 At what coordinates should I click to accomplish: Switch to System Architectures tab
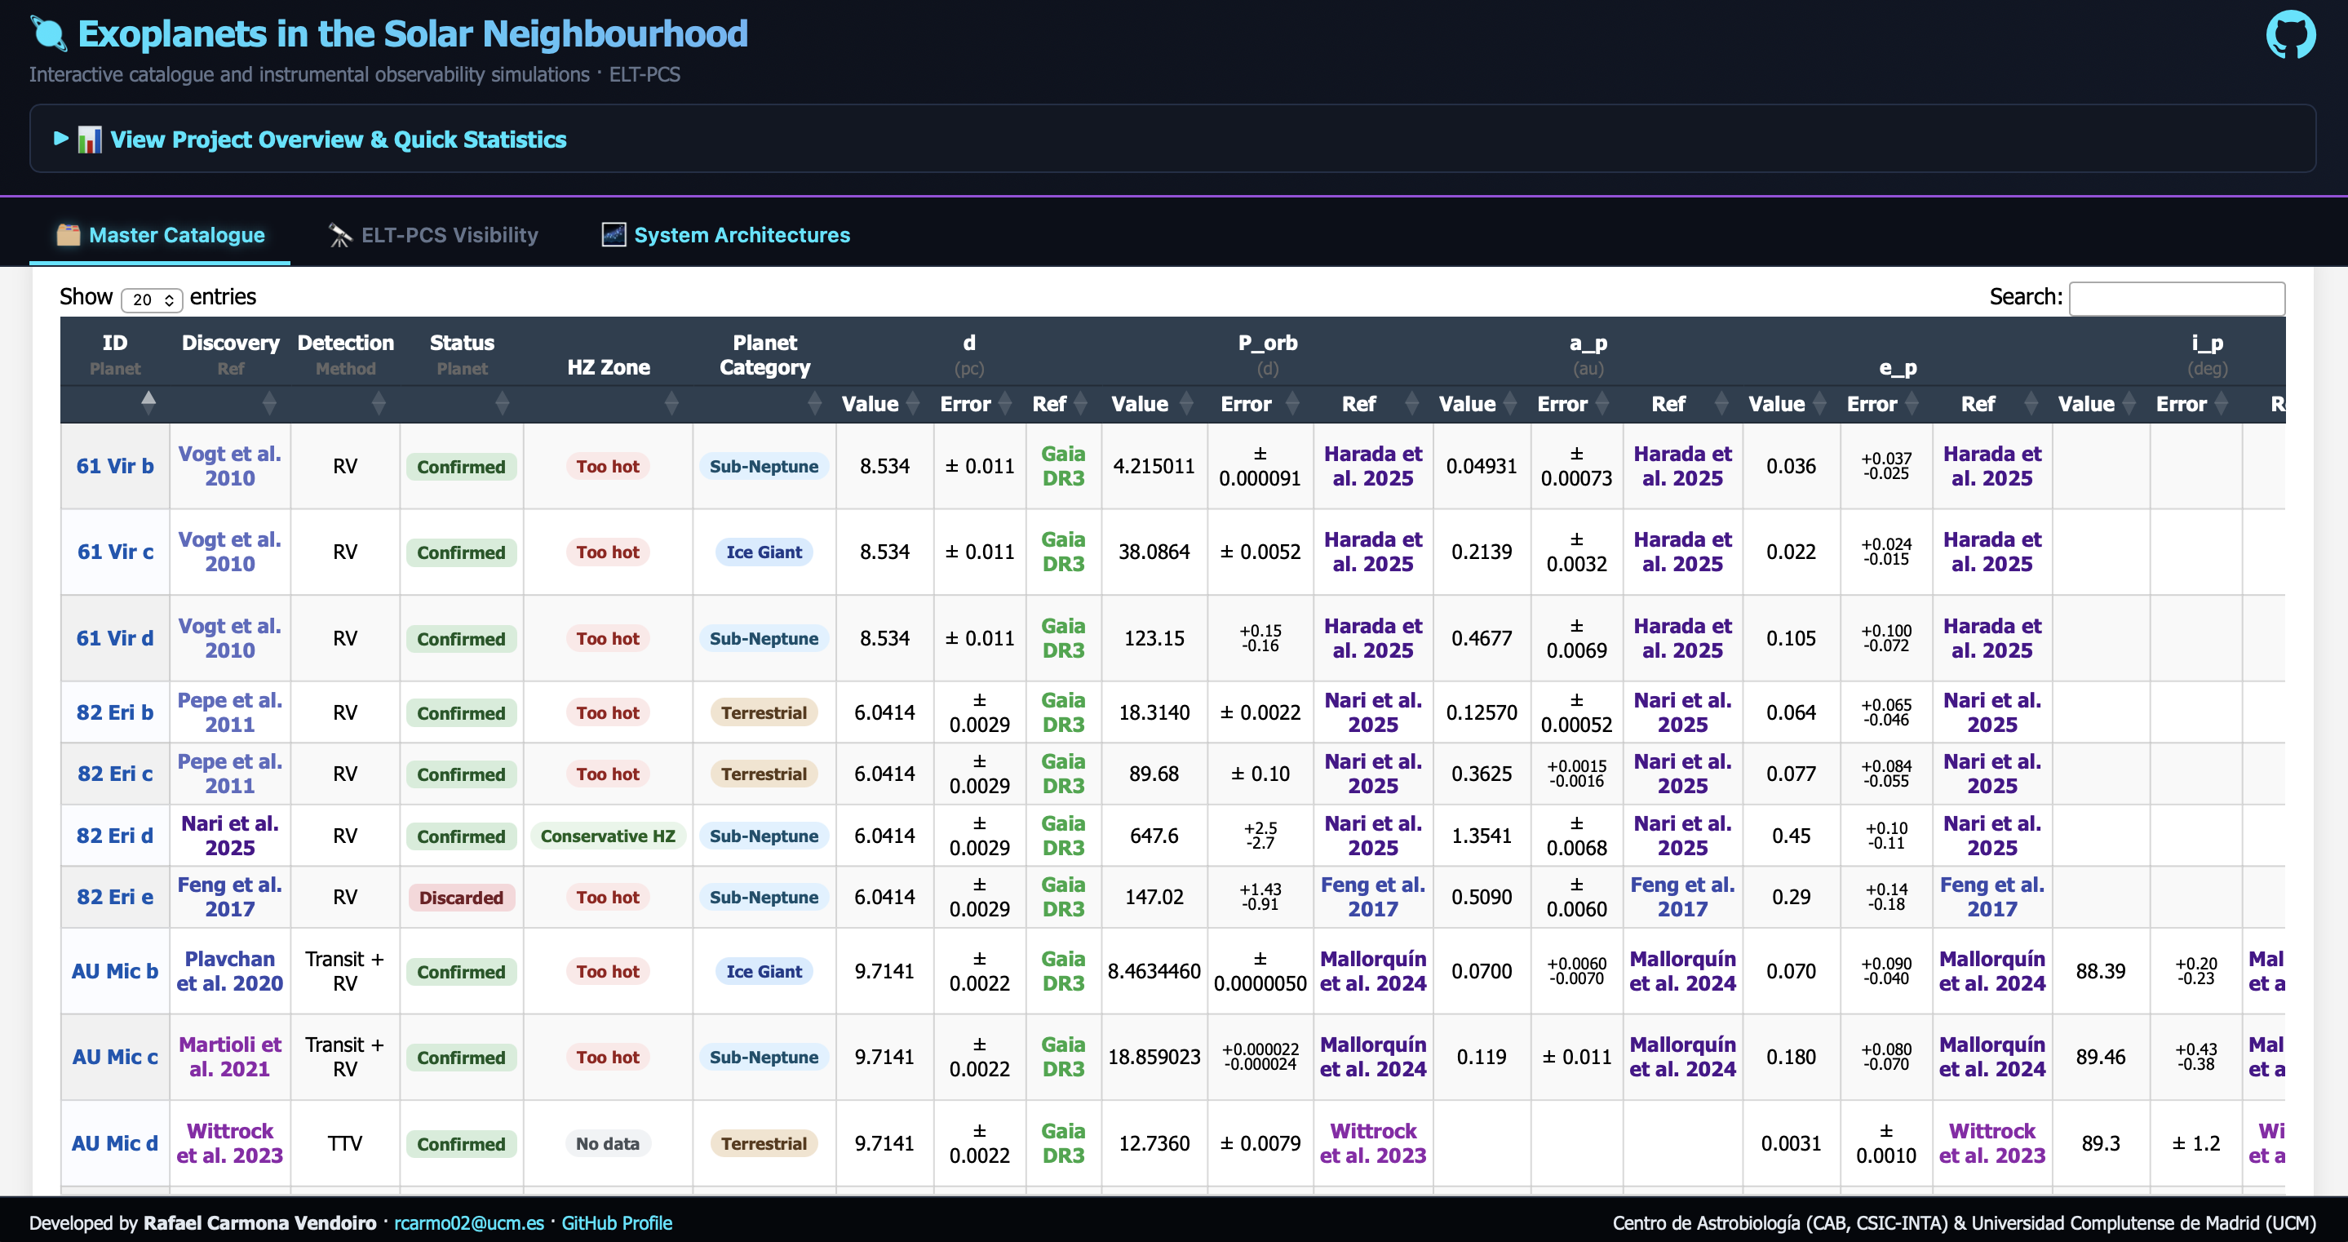click(x=725, y=235)
